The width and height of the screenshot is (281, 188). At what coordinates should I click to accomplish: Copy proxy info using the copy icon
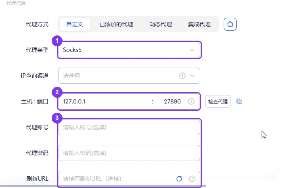(239, 101)
